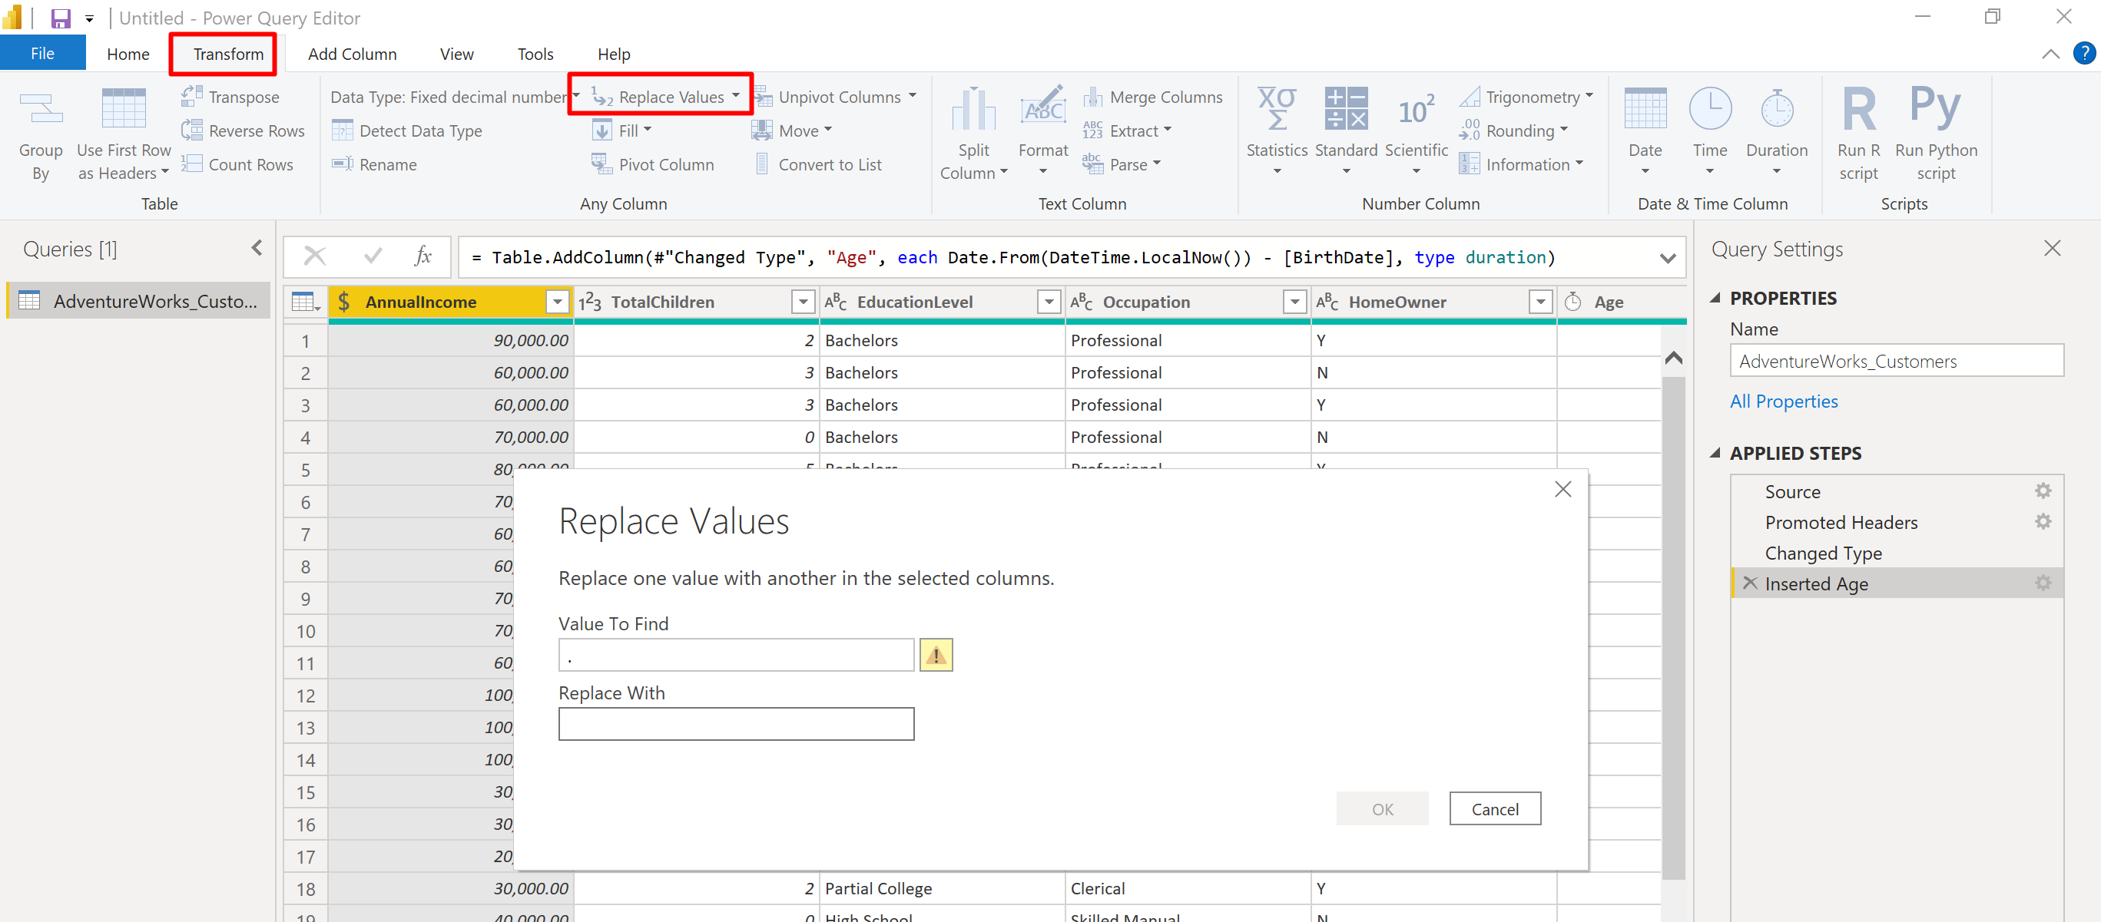The image size is (2101, 922).
Task: Close the Replace Values dialog
Action: coord(1562,489)
